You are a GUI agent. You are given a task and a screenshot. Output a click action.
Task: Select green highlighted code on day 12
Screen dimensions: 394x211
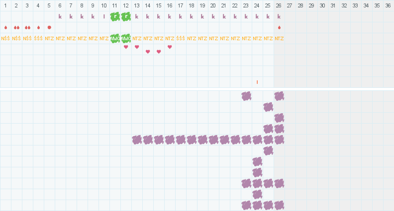tap(126, 38)
